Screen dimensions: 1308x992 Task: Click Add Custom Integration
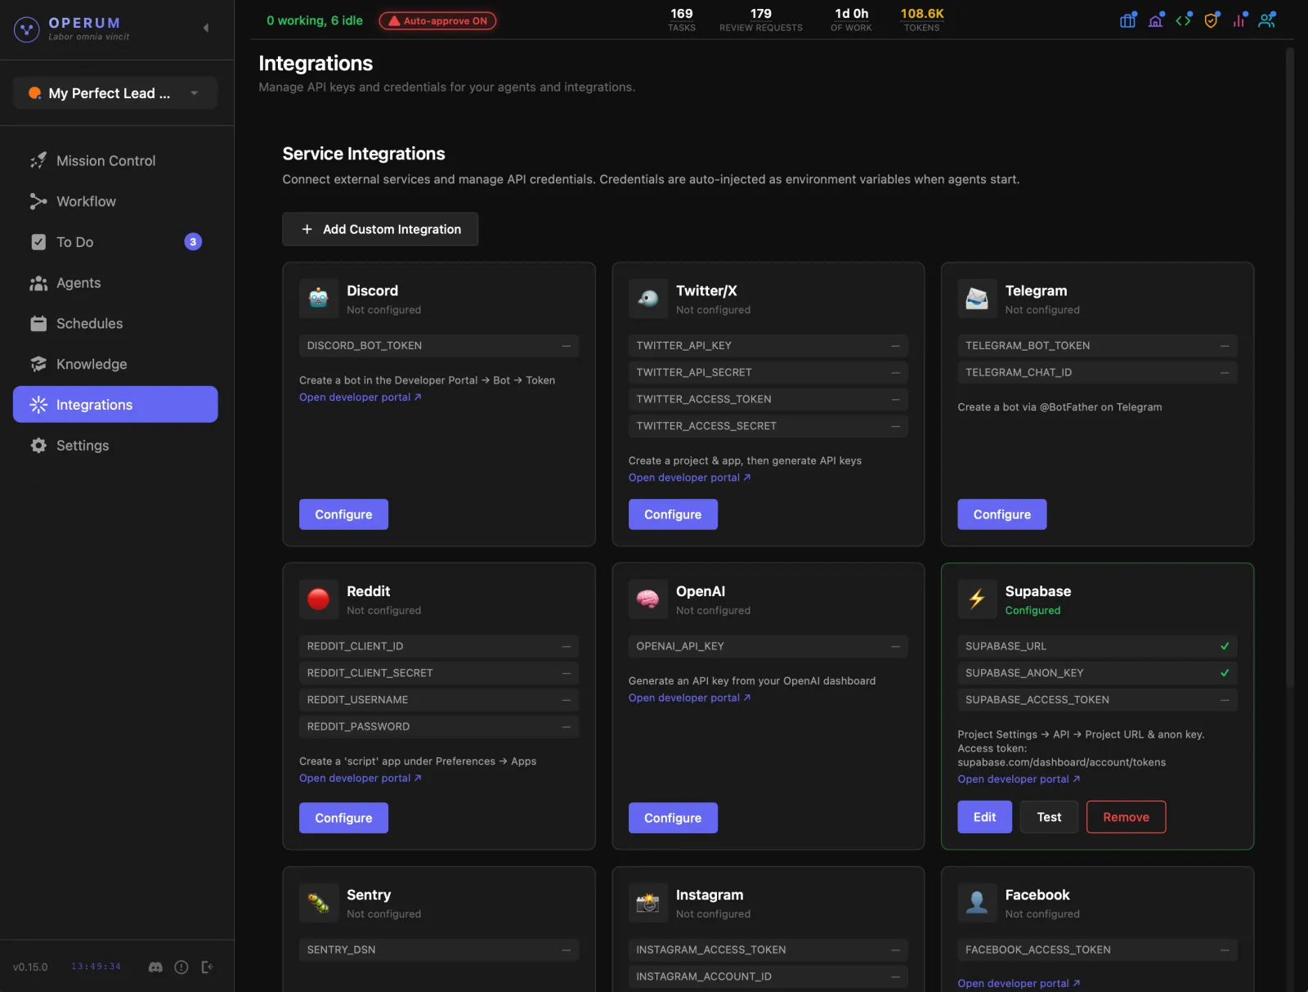pyautogui.click(x=379, y=229)
